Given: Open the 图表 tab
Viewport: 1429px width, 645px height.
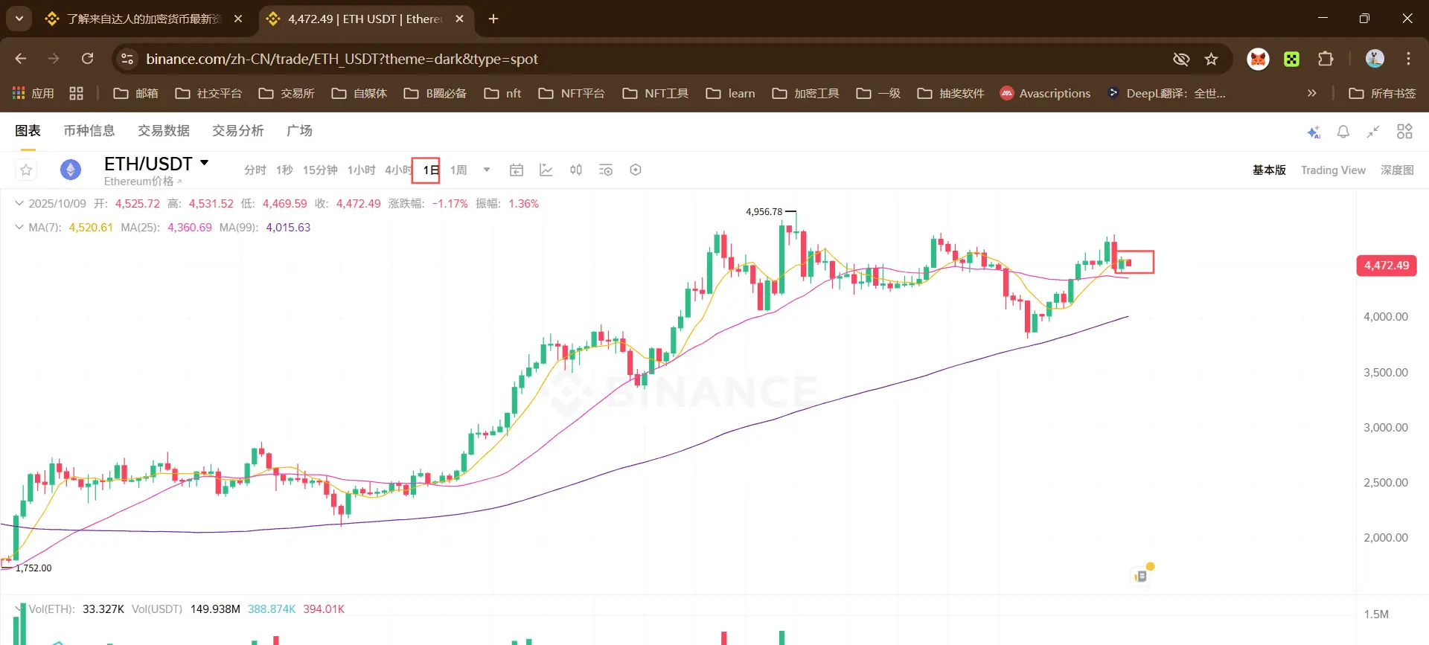Looking at the screenshot, I should (28, 131).
